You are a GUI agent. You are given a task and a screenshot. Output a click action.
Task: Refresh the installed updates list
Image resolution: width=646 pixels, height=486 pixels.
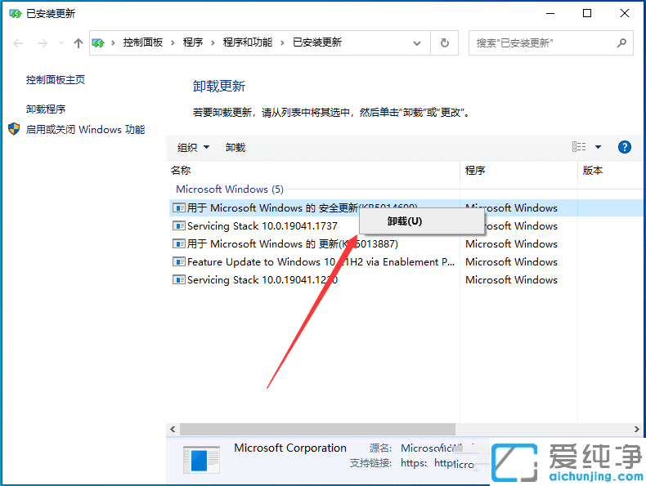click(x=445, y=42)
